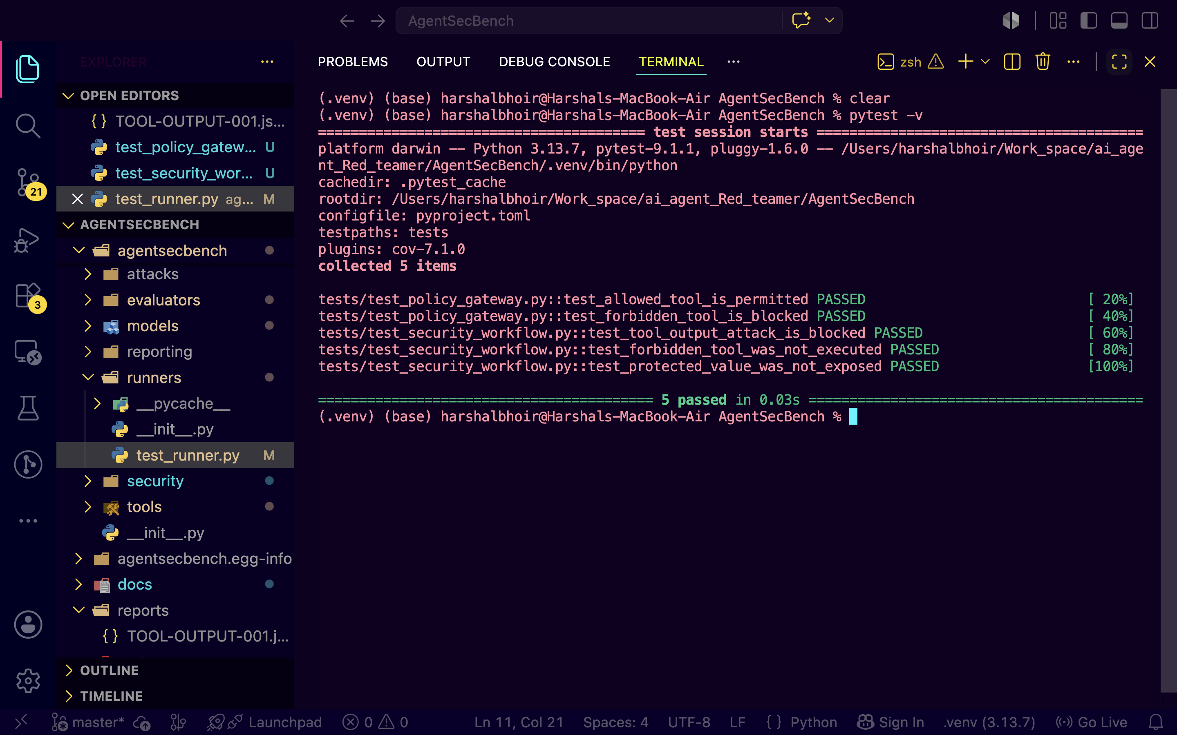Close the terminal panel
This screenshot has width=1177, height=735.
pos(1150,62)
